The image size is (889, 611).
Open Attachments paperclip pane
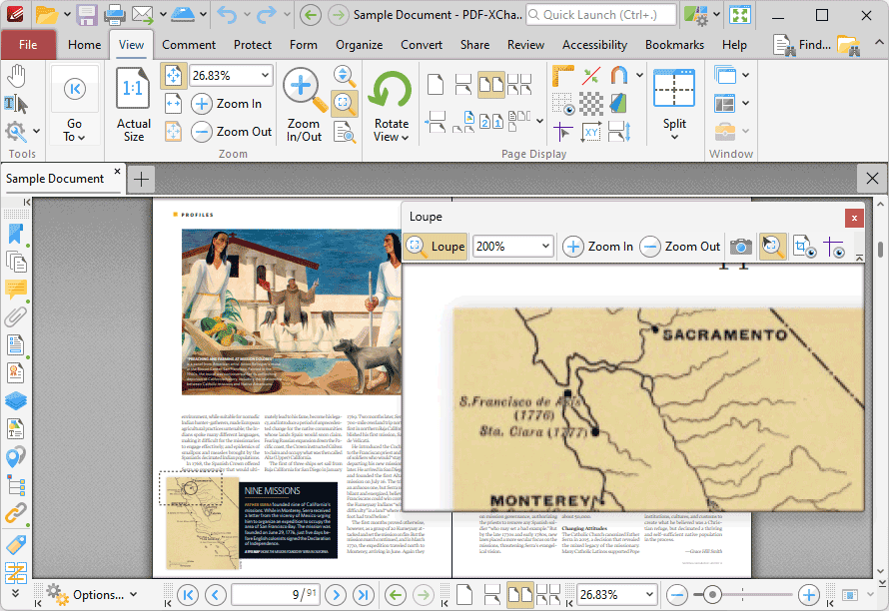(x=16, y=316)
